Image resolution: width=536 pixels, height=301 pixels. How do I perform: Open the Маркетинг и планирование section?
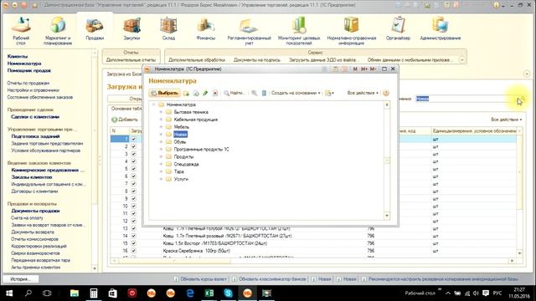[58, 31]
